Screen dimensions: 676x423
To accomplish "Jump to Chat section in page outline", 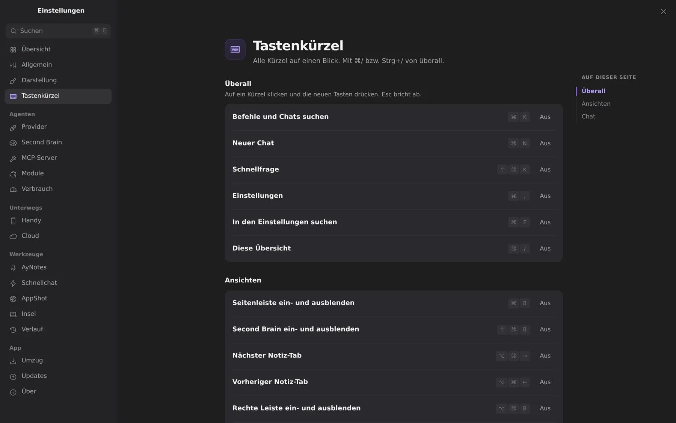I will pos(588,117).
